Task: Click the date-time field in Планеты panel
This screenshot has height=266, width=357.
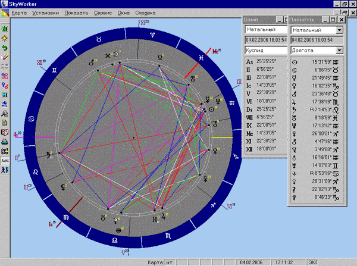Action: 317,40
